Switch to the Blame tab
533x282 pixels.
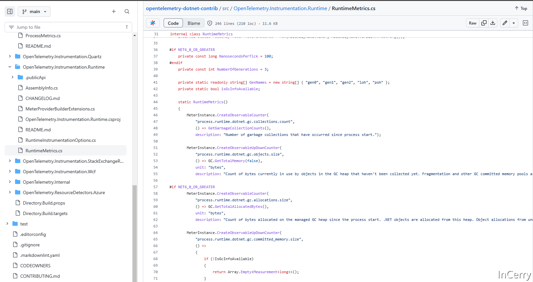[x=194, y=23]
